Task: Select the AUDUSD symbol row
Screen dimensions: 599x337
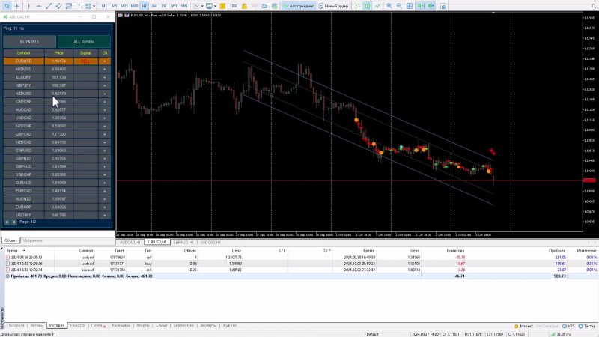Action: pos(57,69)
